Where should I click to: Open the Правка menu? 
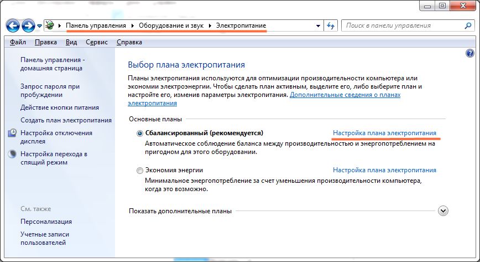coord(45,42)
